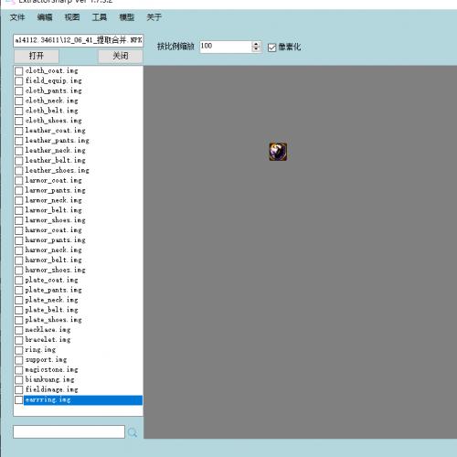Select harmor_shoes.img in the file list
Image resolution: width=457 pixels, height=457 pixels.
click(x=55, y=270)
